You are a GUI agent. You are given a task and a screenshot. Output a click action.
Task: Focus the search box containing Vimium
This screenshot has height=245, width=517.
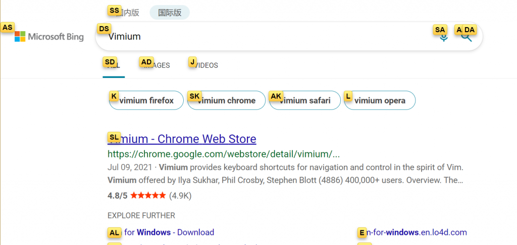click(x=263, y=37)
